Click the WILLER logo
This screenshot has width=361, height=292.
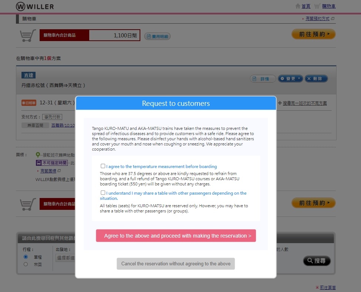pyautogui.click(x=35, y=6)
